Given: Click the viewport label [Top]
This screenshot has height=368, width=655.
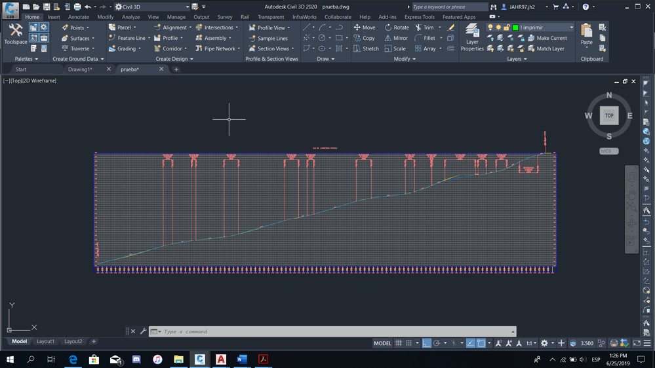Looking at the screenshot, I should (16, 81).
